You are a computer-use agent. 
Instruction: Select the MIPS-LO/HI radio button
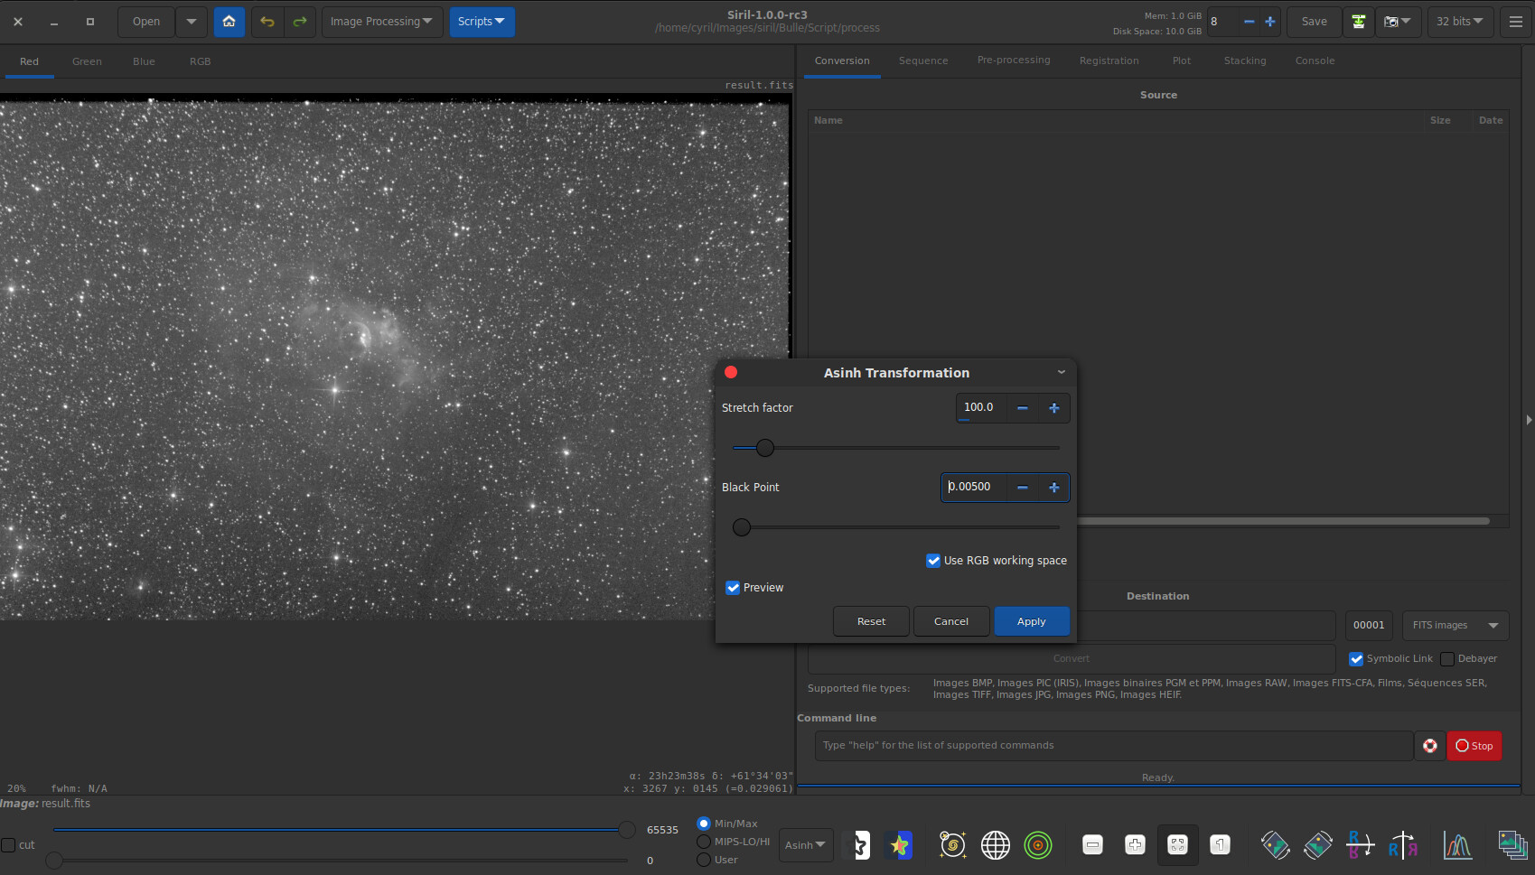[704, 842]
